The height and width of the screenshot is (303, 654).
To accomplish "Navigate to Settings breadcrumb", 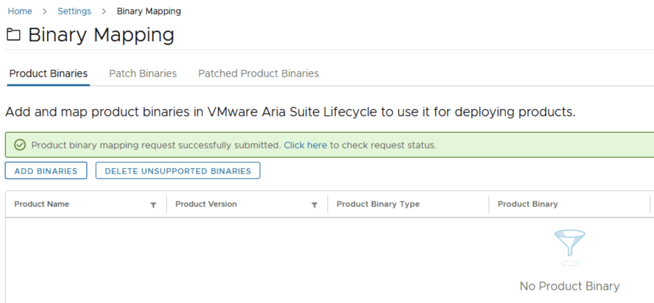I will [x=74, y=11].
